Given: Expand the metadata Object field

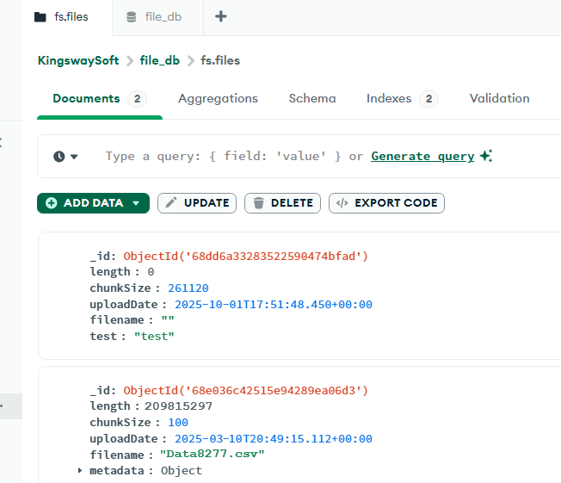Looking at the screenshot, I should click(x=80, y=471).
